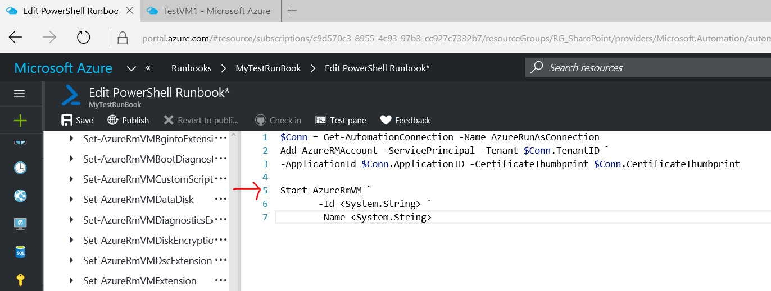Open ellipsis menu for Set-AzureRmVMDataDisk
The width and height of the screenshot is (771, 291).
pyautogui.click(x=221, y=199)
